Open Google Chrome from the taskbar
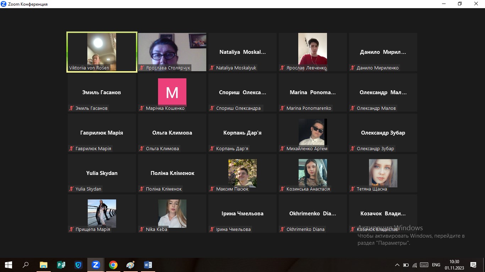 coord(113,265)
